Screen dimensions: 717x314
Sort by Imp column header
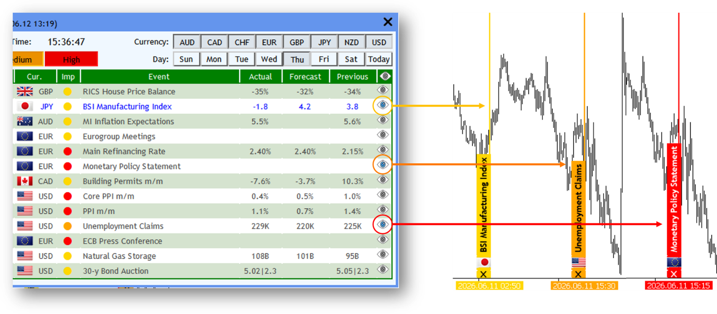pyautogui.click(x=68, y=77)
